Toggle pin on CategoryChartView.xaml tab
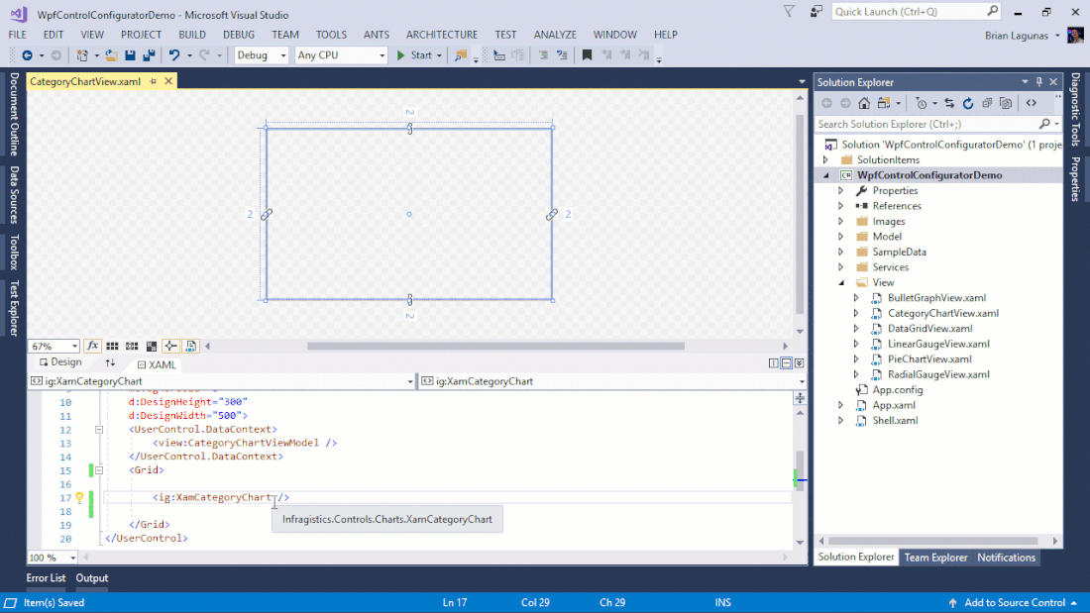 154,81
